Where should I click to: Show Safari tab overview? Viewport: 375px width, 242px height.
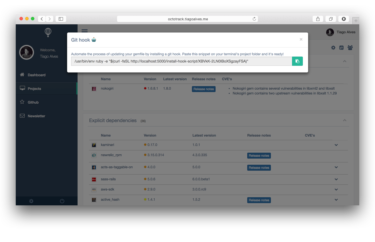(331, 19)
